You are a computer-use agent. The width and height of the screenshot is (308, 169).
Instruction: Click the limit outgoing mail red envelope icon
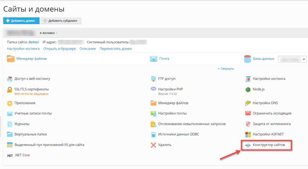[x=248, y=113]
